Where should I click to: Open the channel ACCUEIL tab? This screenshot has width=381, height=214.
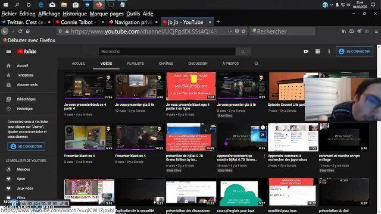[78, 64]
